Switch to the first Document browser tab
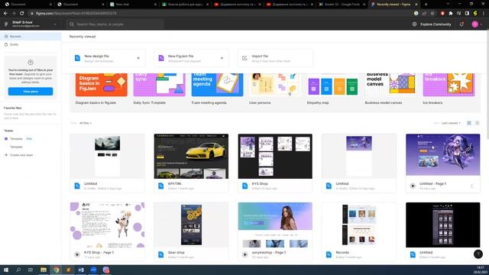 click(29, 5)
